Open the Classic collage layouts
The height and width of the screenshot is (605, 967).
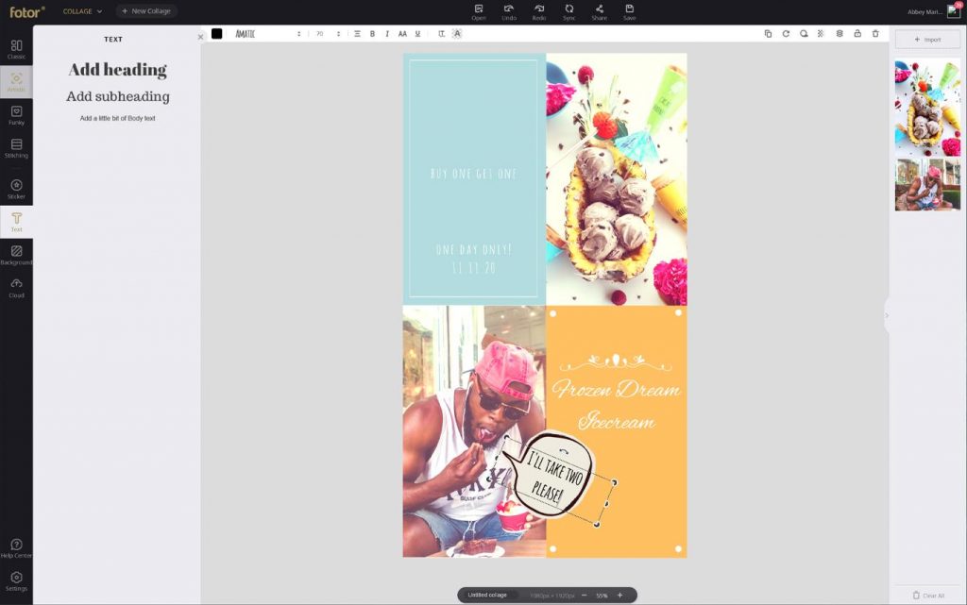pyautogui.click(x=16, y=49)
